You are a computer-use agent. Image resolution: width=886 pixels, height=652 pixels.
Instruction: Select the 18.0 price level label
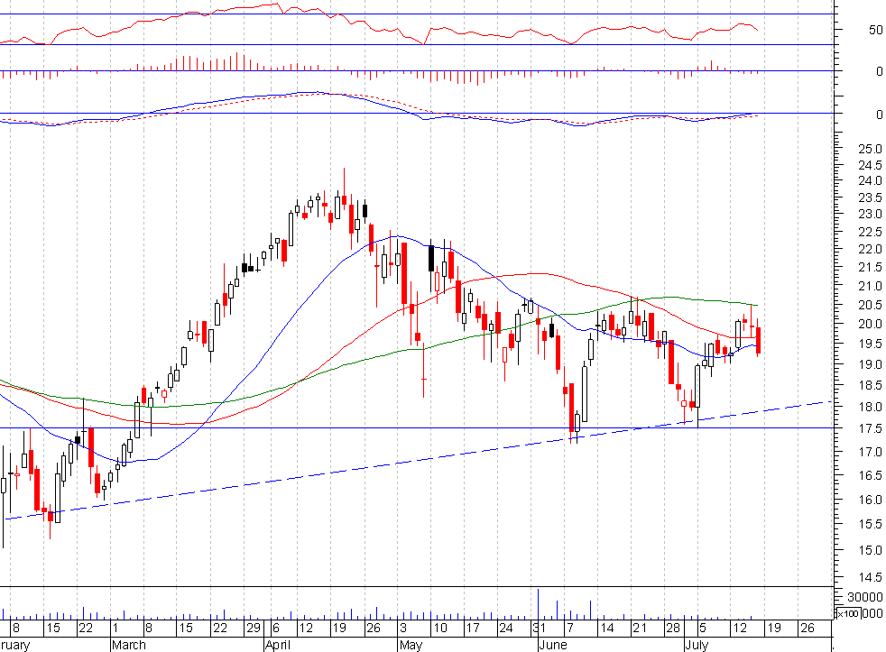point(870,407)
